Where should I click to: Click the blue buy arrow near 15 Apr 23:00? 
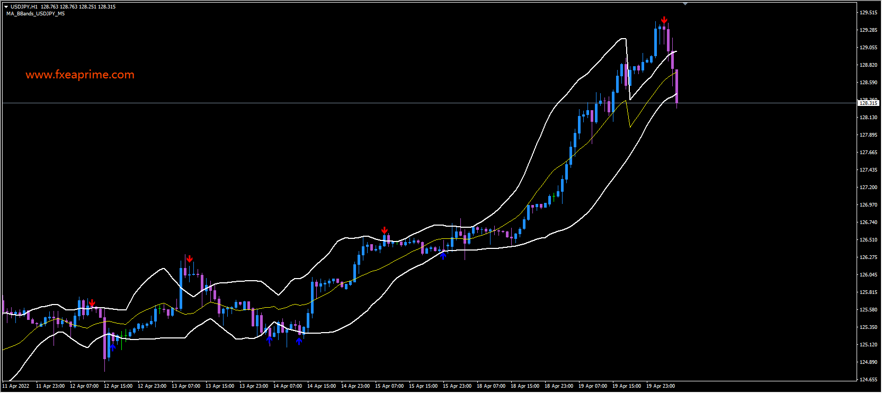tap(443, 256)
